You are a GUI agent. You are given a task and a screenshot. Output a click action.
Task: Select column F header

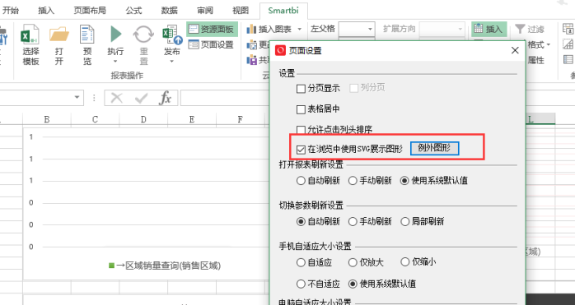(241, 119)
